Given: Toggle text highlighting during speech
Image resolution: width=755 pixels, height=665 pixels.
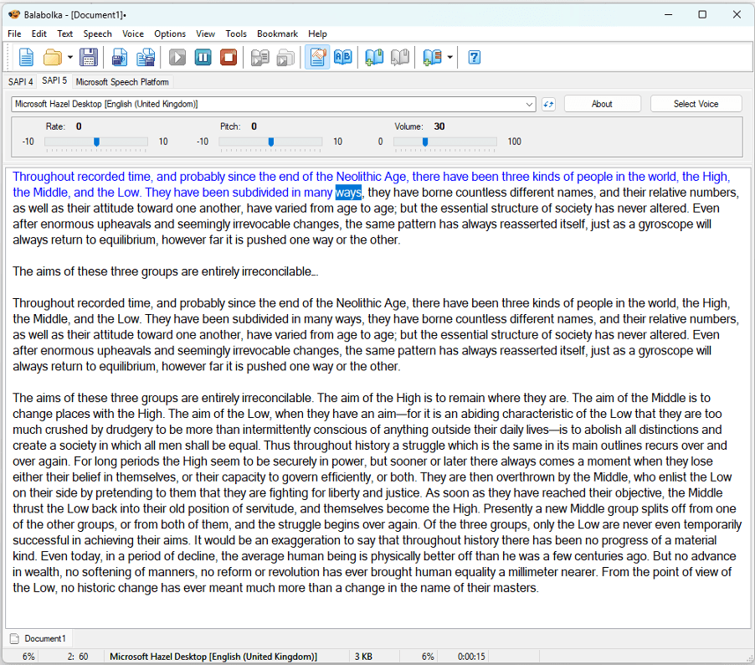Looking at the screenshot, I should 317,57.
